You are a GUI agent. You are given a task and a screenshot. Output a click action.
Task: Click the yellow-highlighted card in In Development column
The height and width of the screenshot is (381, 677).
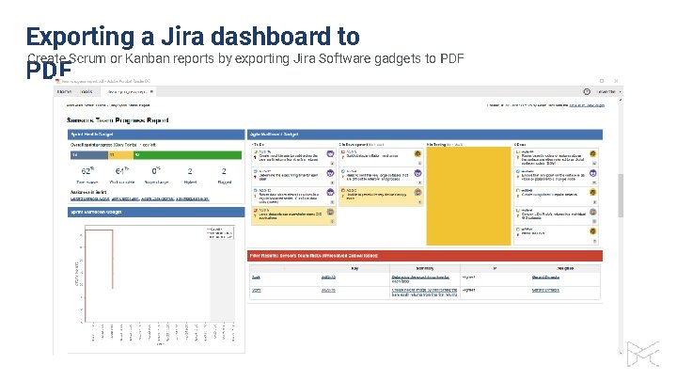pyautogui.click(x=381, y=196)
